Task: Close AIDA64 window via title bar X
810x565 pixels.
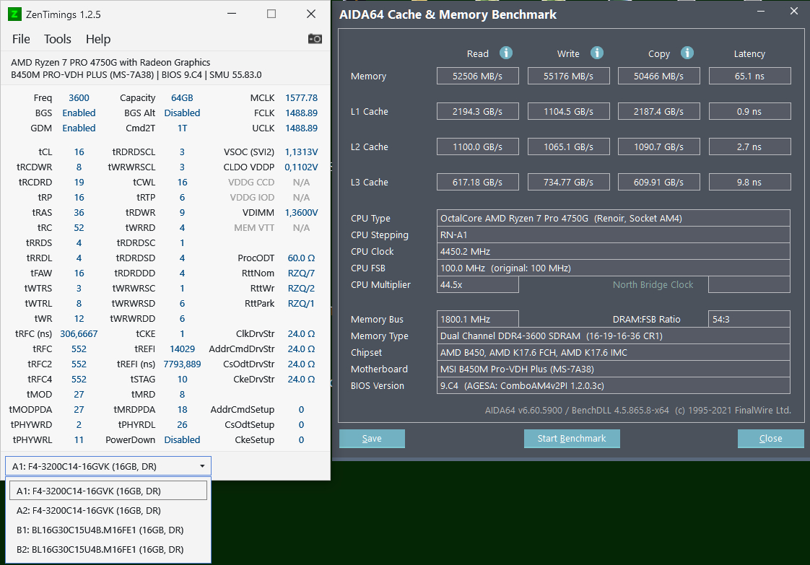Action: (794, 12)
